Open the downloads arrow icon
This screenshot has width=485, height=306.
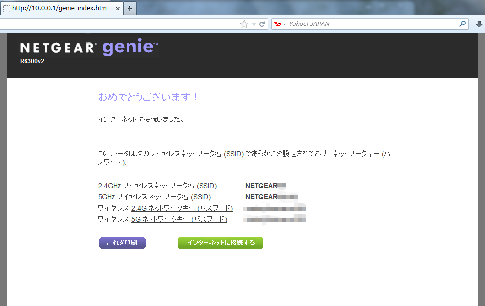[479, 24]
